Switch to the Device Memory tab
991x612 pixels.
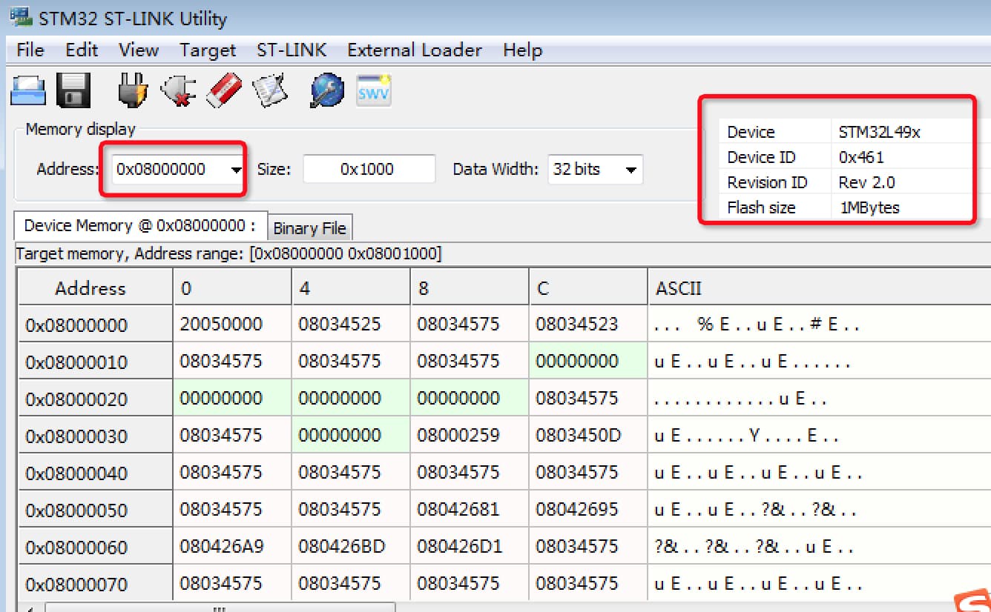point(140,226)
